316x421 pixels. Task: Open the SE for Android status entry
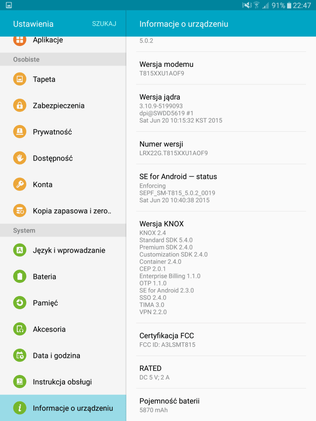click(221, 188)
